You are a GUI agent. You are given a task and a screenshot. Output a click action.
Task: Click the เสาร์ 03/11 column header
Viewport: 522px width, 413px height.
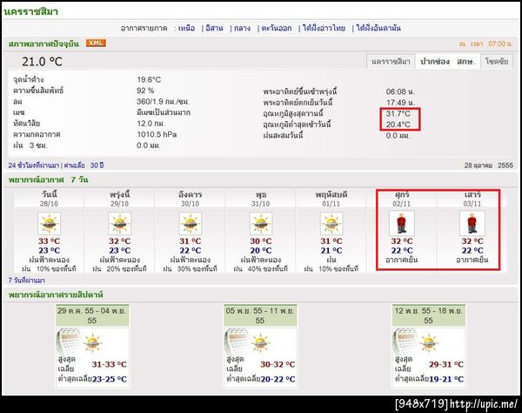[472, 199]
